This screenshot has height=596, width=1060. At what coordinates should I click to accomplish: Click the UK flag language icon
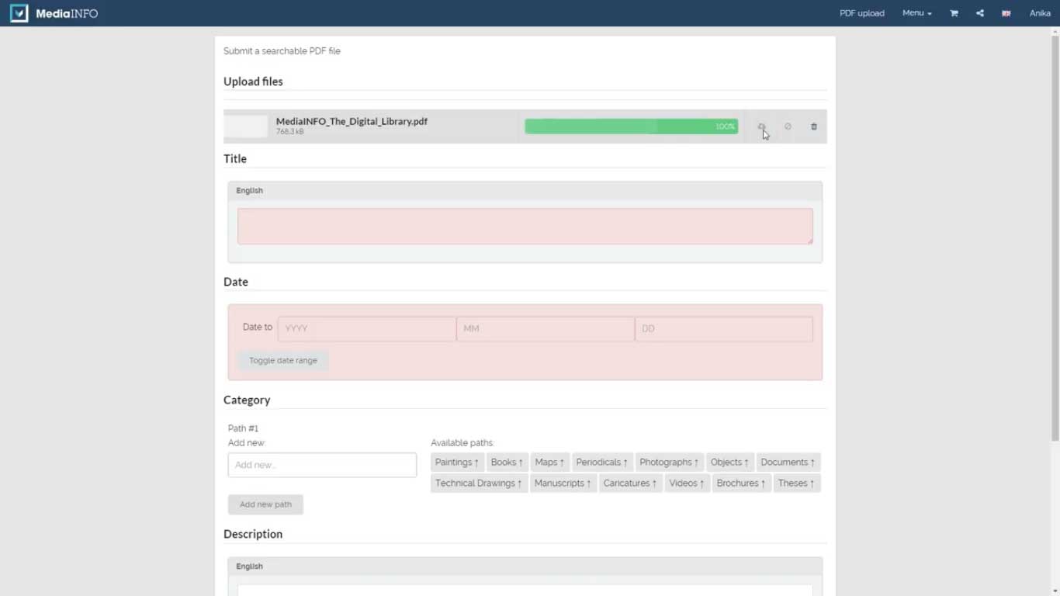pos(1006,13)
